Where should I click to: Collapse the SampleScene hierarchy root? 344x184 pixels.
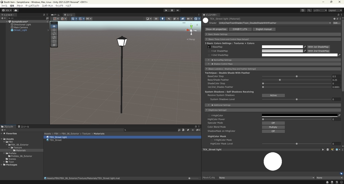pyautogui.click(x=7, y=22)
